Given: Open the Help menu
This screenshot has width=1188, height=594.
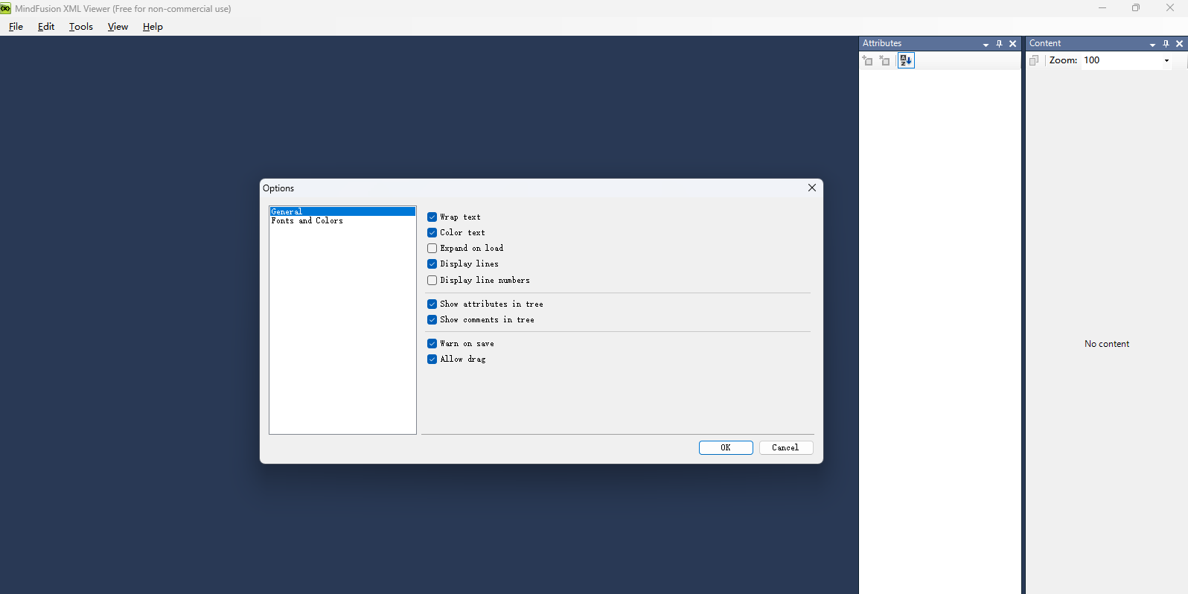Looking at the screenshot, I should click(x=153, y=27).
